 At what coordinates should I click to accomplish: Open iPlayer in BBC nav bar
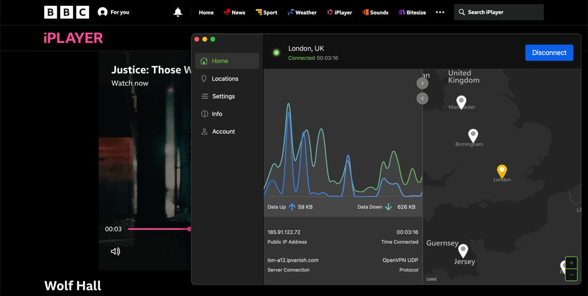click(x=339, y=13)
